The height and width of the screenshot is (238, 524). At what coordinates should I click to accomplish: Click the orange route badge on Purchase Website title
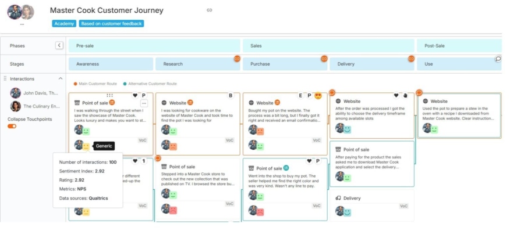(x=277, y=103)
